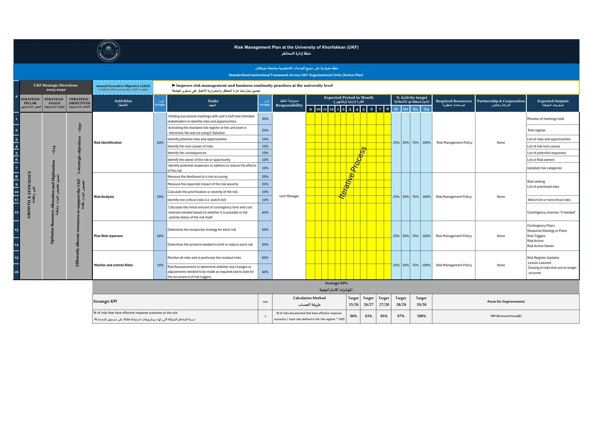Click the 'Expected Outputs' column header
Screen dimensions: 603x426
pyautogui.click(x=553, y=103)
